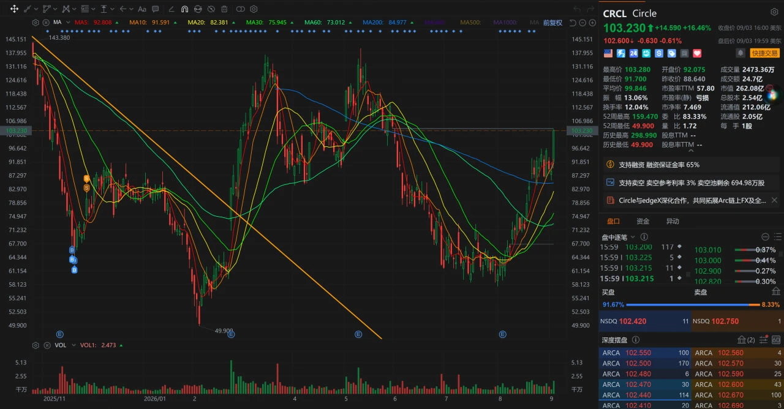
Task: Click the MA5 92.808 legend value
Action: pyautogui.click(x=93, y=22)
